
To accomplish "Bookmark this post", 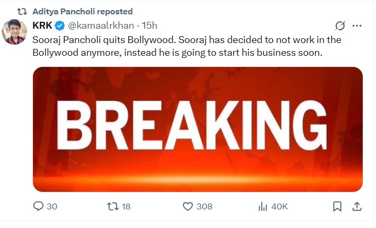I will coord(337,207).
